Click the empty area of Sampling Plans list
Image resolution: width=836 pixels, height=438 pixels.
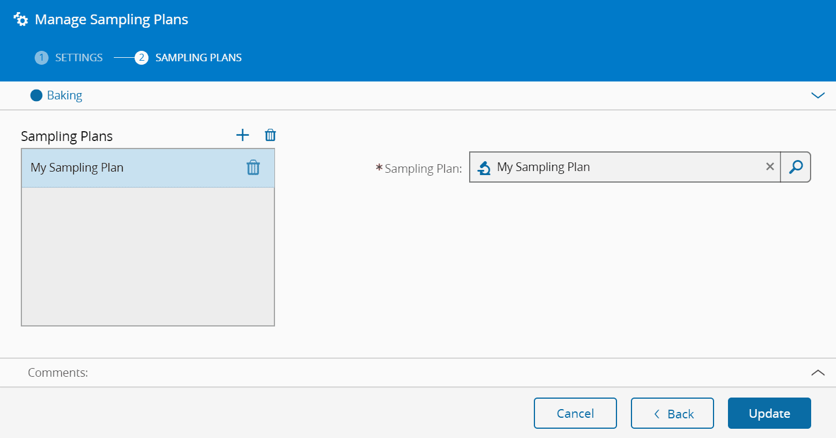coord(148,257)
